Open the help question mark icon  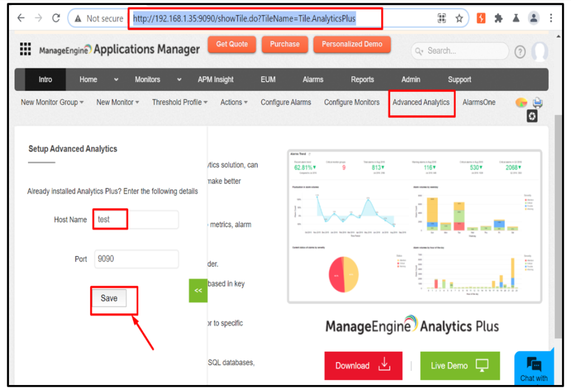coord(520,52)
